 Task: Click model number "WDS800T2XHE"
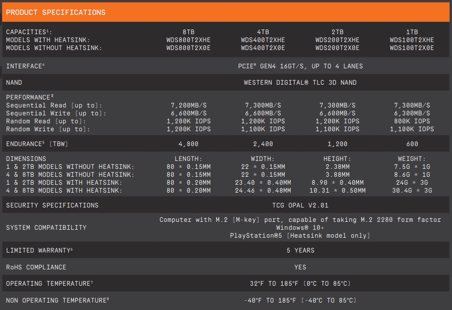pos(189,40)
